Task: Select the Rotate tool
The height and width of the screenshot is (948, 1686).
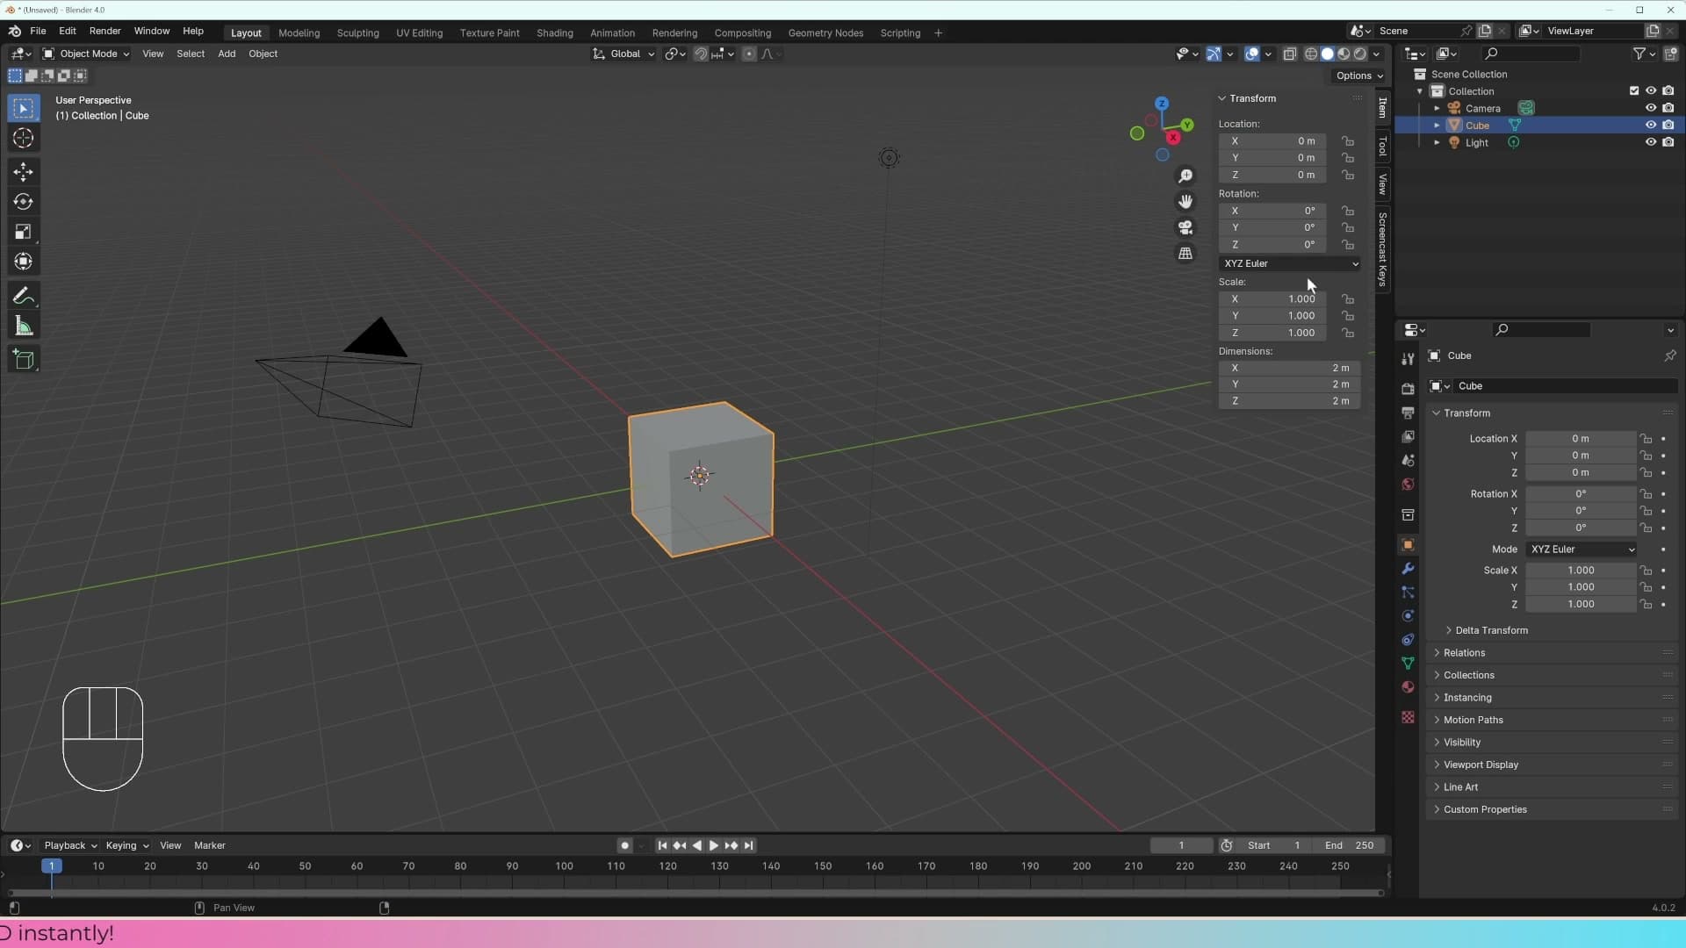Action: pos(24,202)
